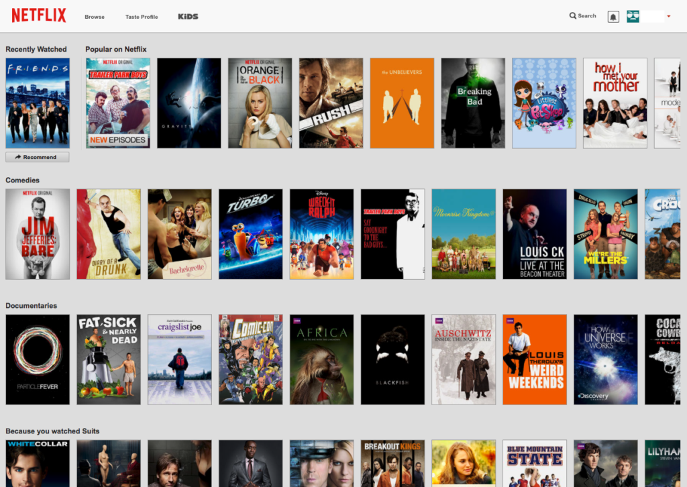Viewport: 687px width, 487px height.
Task: Click the profile avatar icon
Action: coord(633,16)
